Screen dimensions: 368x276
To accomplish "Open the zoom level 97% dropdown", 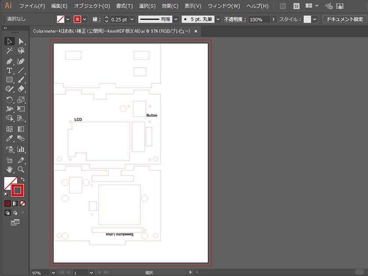I will click(53, 272).
